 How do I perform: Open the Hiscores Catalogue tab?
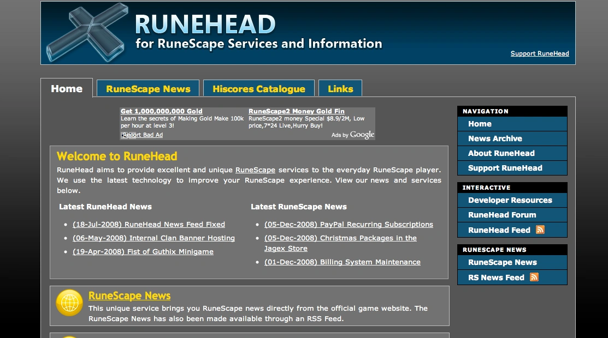tap(258, 89)
